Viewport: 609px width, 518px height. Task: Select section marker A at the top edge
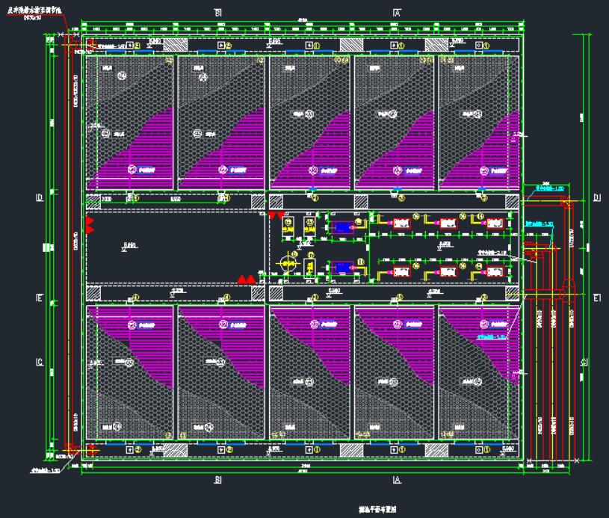point(398,13)
